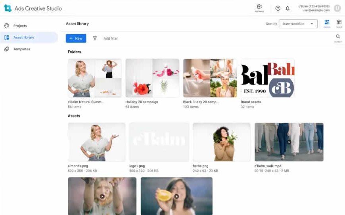The image size is (345, 215).
Task: Open the Help question mark icon
Action: (278, 8)
